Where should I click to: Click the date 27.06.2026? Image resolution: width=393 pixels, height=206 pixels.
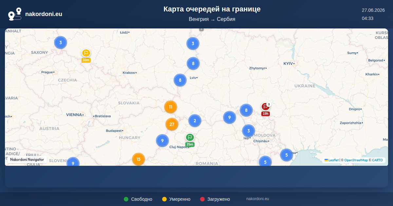[373, 10]
